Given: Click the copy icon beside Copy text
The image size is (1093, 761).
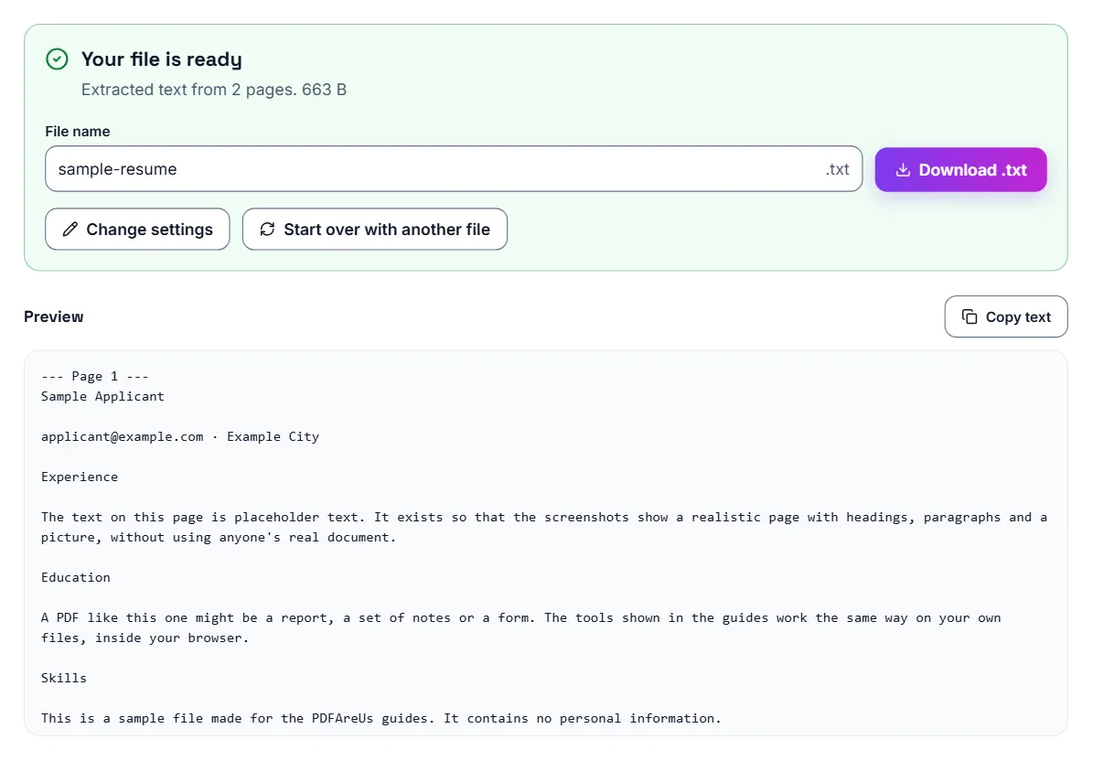Looking at the screenshot, I should pyautogui.click(x=969, y=317).
